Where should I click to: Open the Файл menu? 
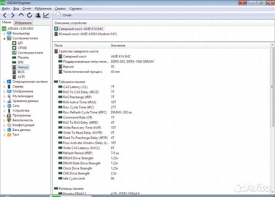tap(6, 8)
